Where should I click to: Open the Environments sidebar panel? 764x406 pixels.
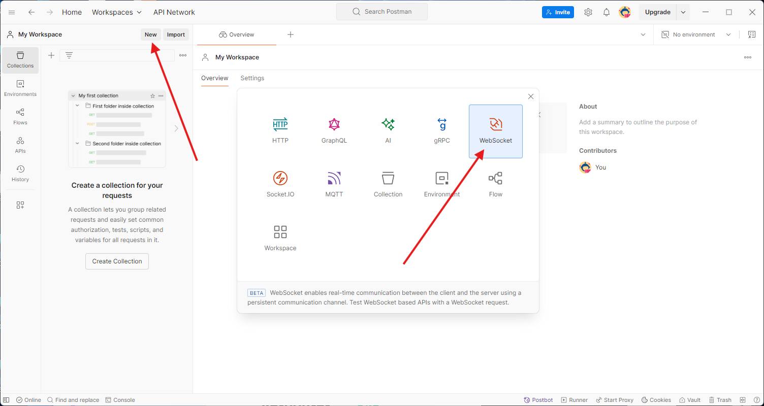[x=20, y=88]
